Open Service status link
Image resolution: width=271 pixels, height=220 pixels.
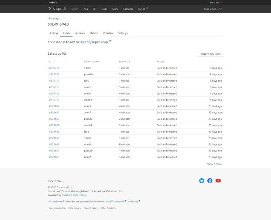(x=91, y=208)
